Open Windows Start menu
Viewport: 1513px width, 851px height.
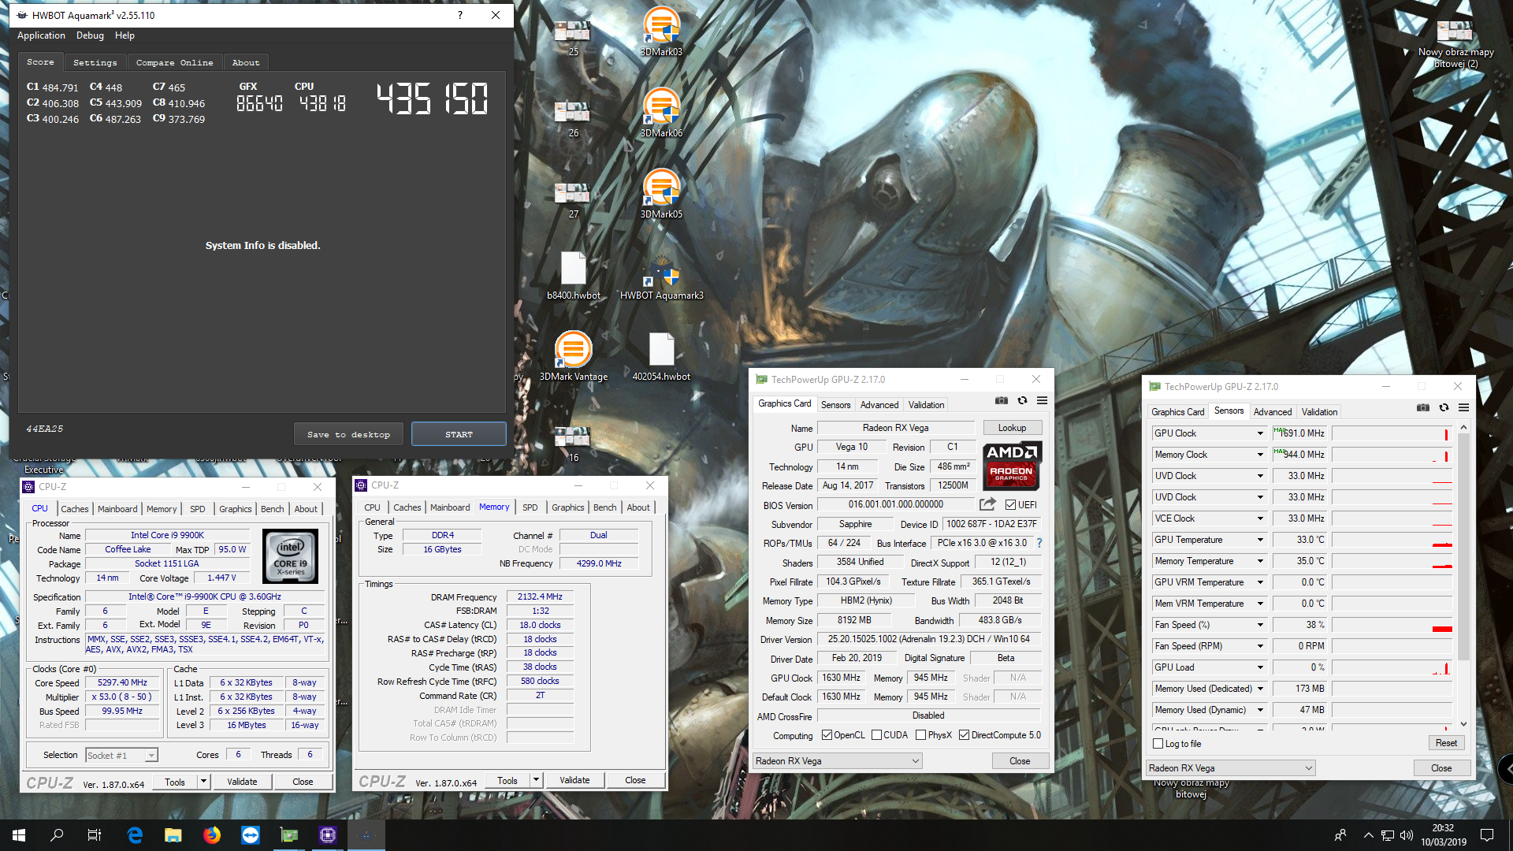[19, 835]
